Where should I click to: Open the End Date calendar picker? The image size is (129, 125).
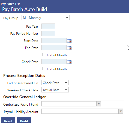69,48
